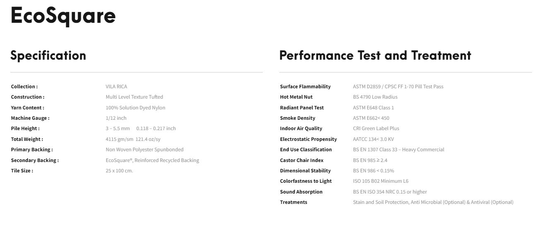Click the Colorfastness to Light label
The width and height of the screenshot is (541, 230).
[305, 181]
